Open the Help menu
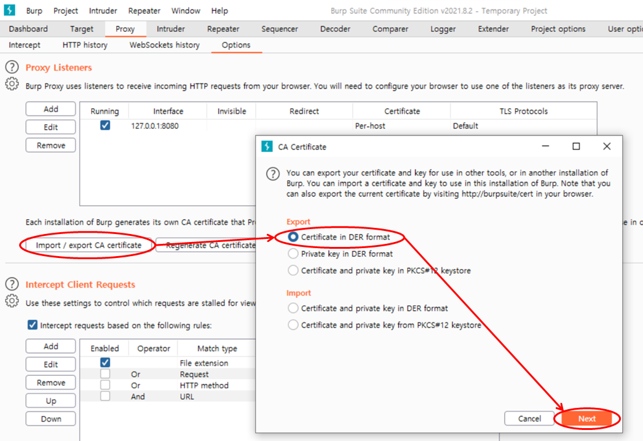The width and height of the screenshot is (643, 441). [219, 11]
